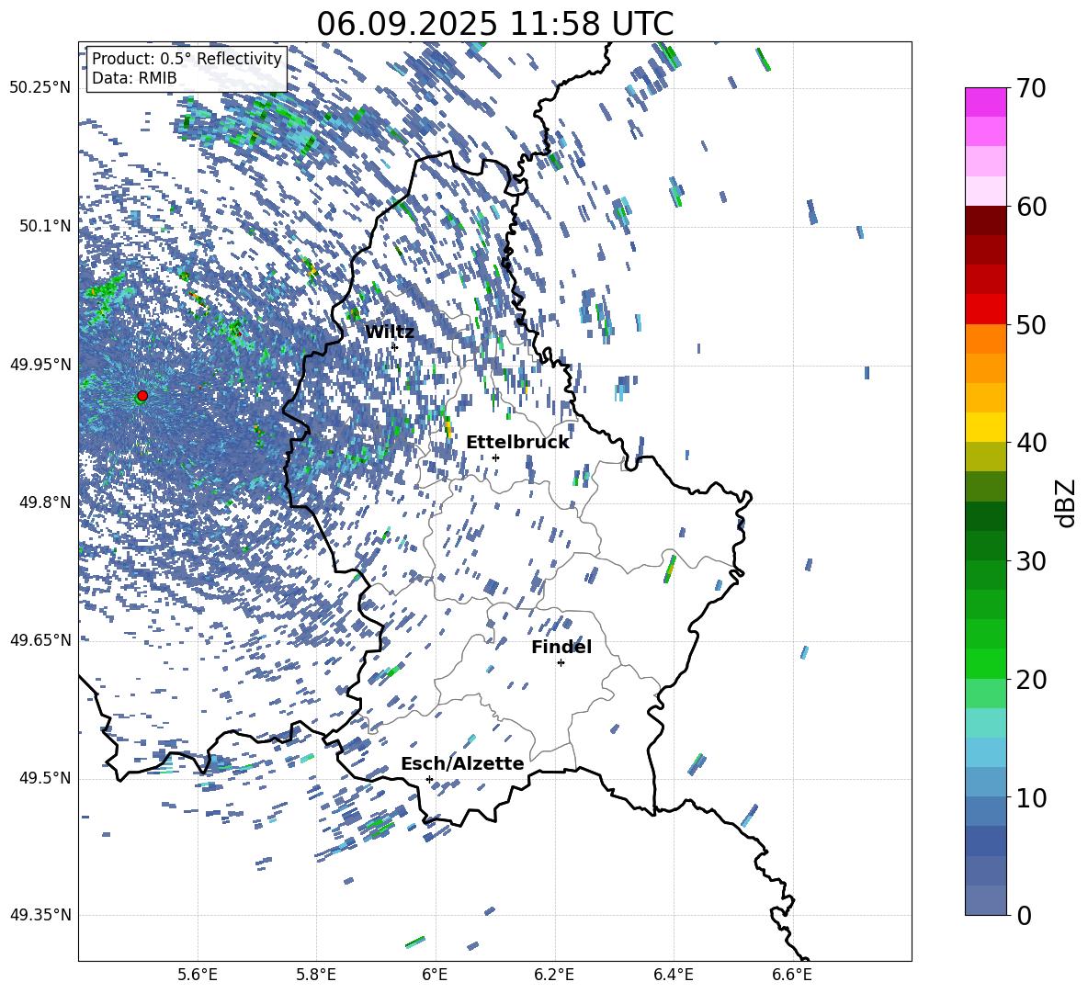Click the 49.65°N latitude tick label

40,639
